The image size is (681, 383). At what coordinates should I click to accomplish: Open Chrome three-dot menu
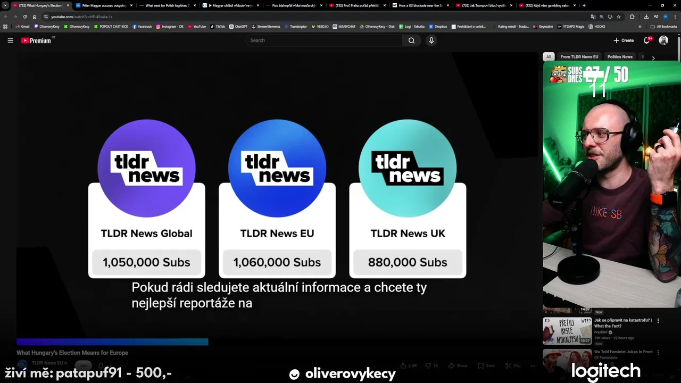click(675, 16)
